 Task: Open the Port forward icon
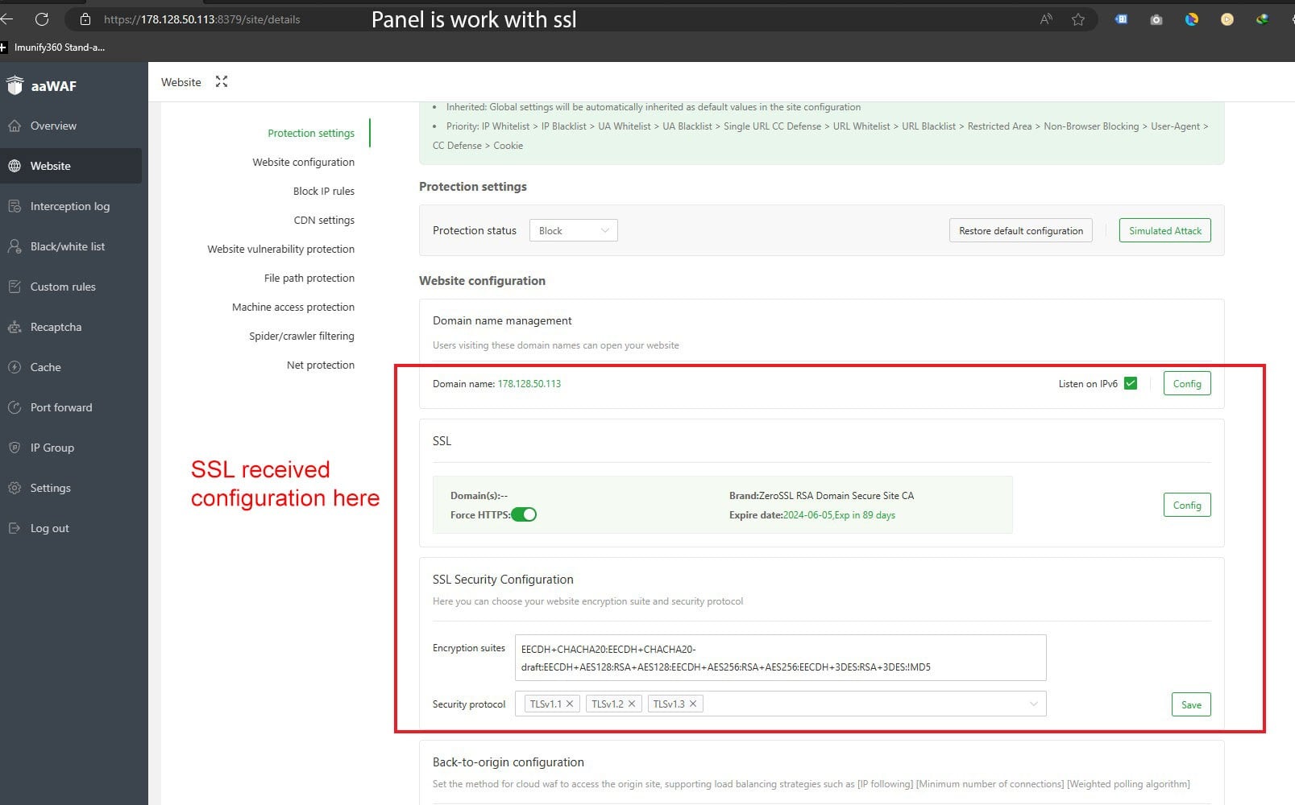[16, 407]
